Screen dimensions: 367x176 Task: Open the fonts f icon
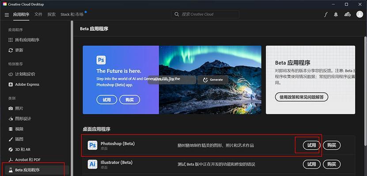325,15
